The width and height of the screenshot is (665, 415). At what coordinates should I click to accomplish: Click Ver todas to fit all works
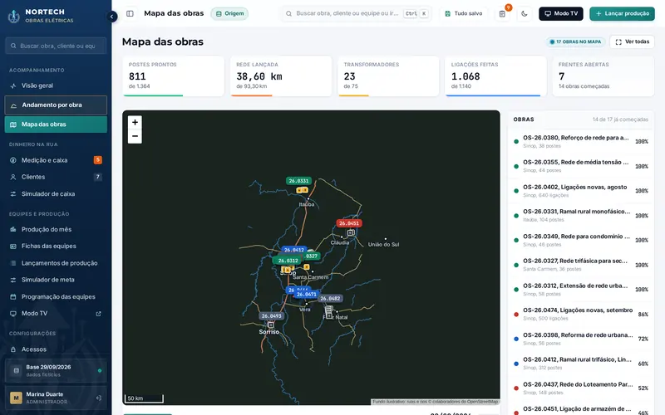click(x=632, y=42)
